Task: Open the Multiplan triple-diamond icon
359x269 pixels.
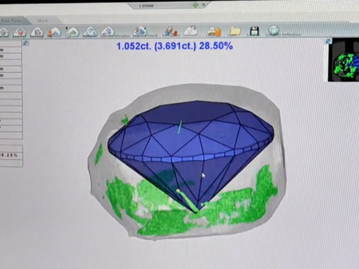Action: coord(90,32)
